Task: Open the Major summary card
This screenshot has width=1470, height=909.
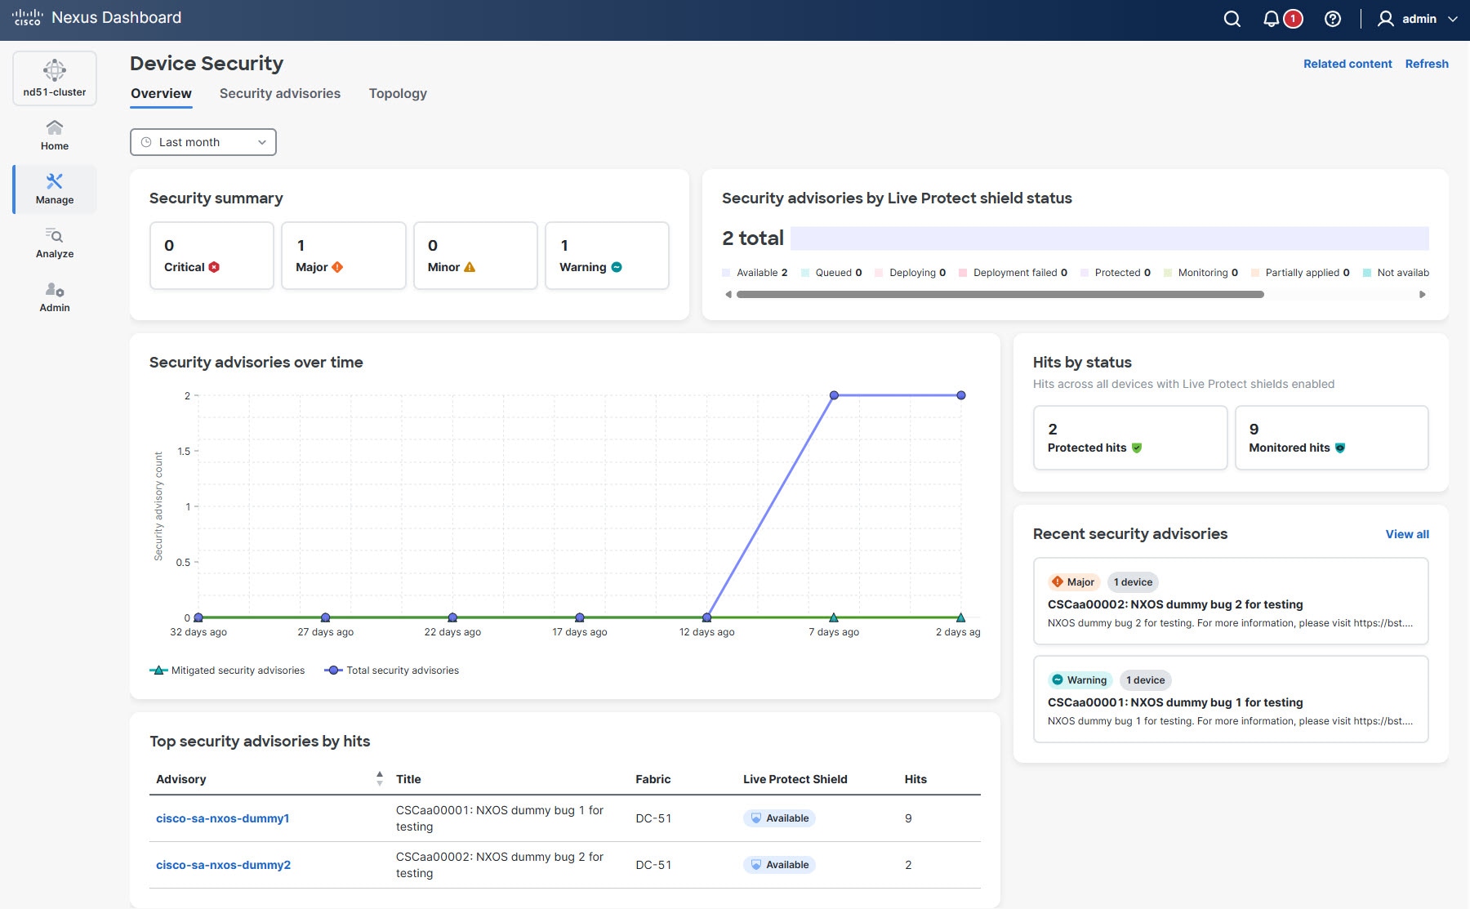Action: coord(343,256)
